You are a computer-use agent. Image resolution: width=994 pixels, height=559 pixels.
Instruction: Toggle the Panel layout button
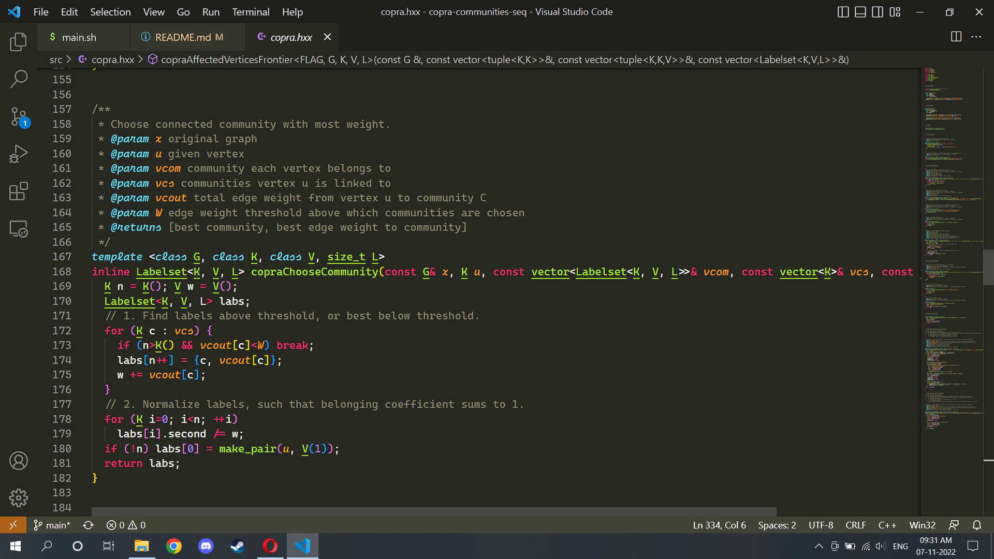pyautogui.click(x=860, y=12)
